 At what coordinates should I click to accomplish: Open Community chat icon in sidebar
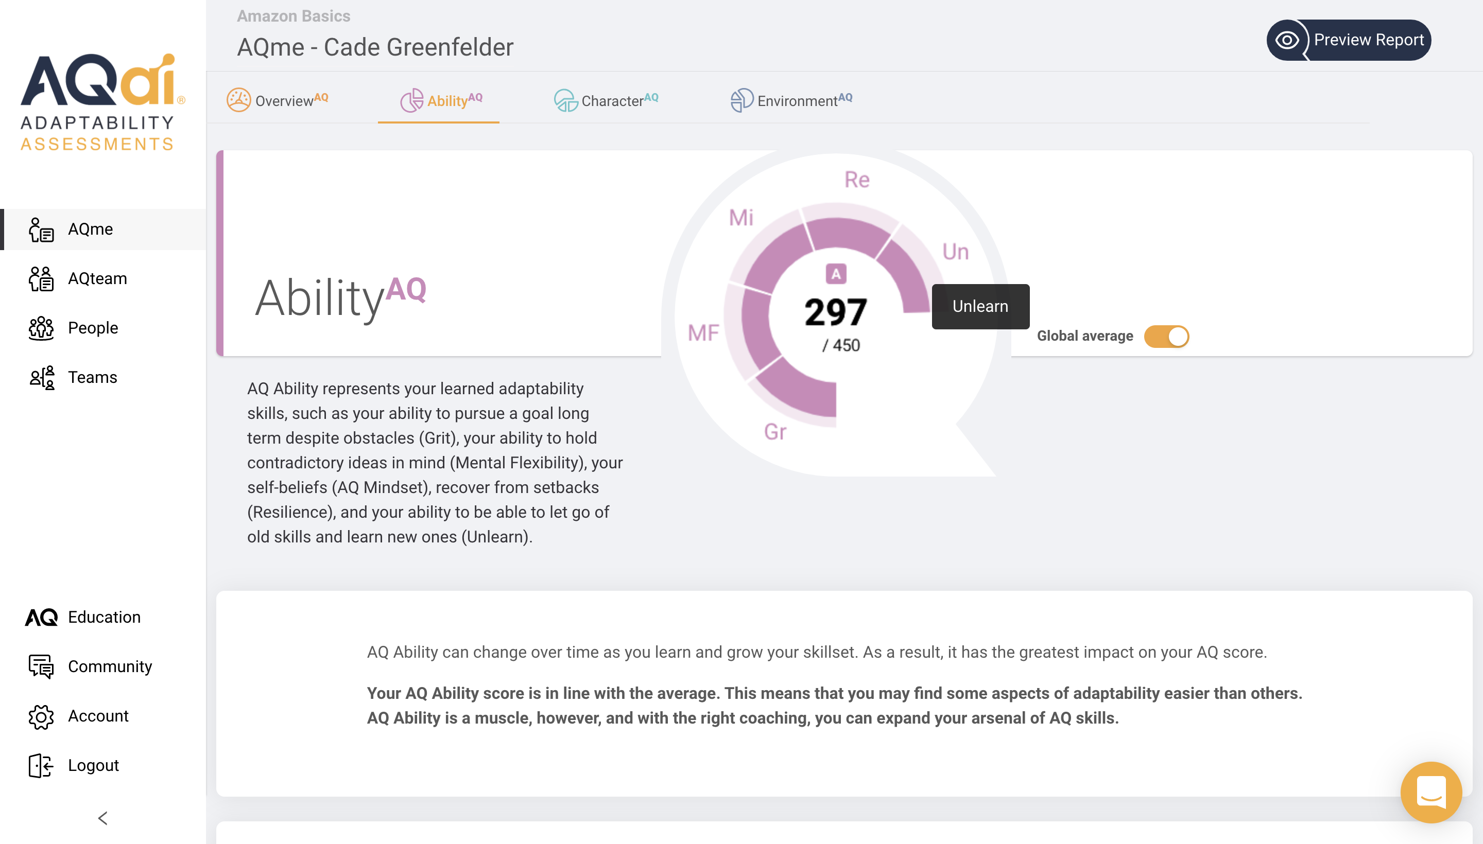coord(41,666)
